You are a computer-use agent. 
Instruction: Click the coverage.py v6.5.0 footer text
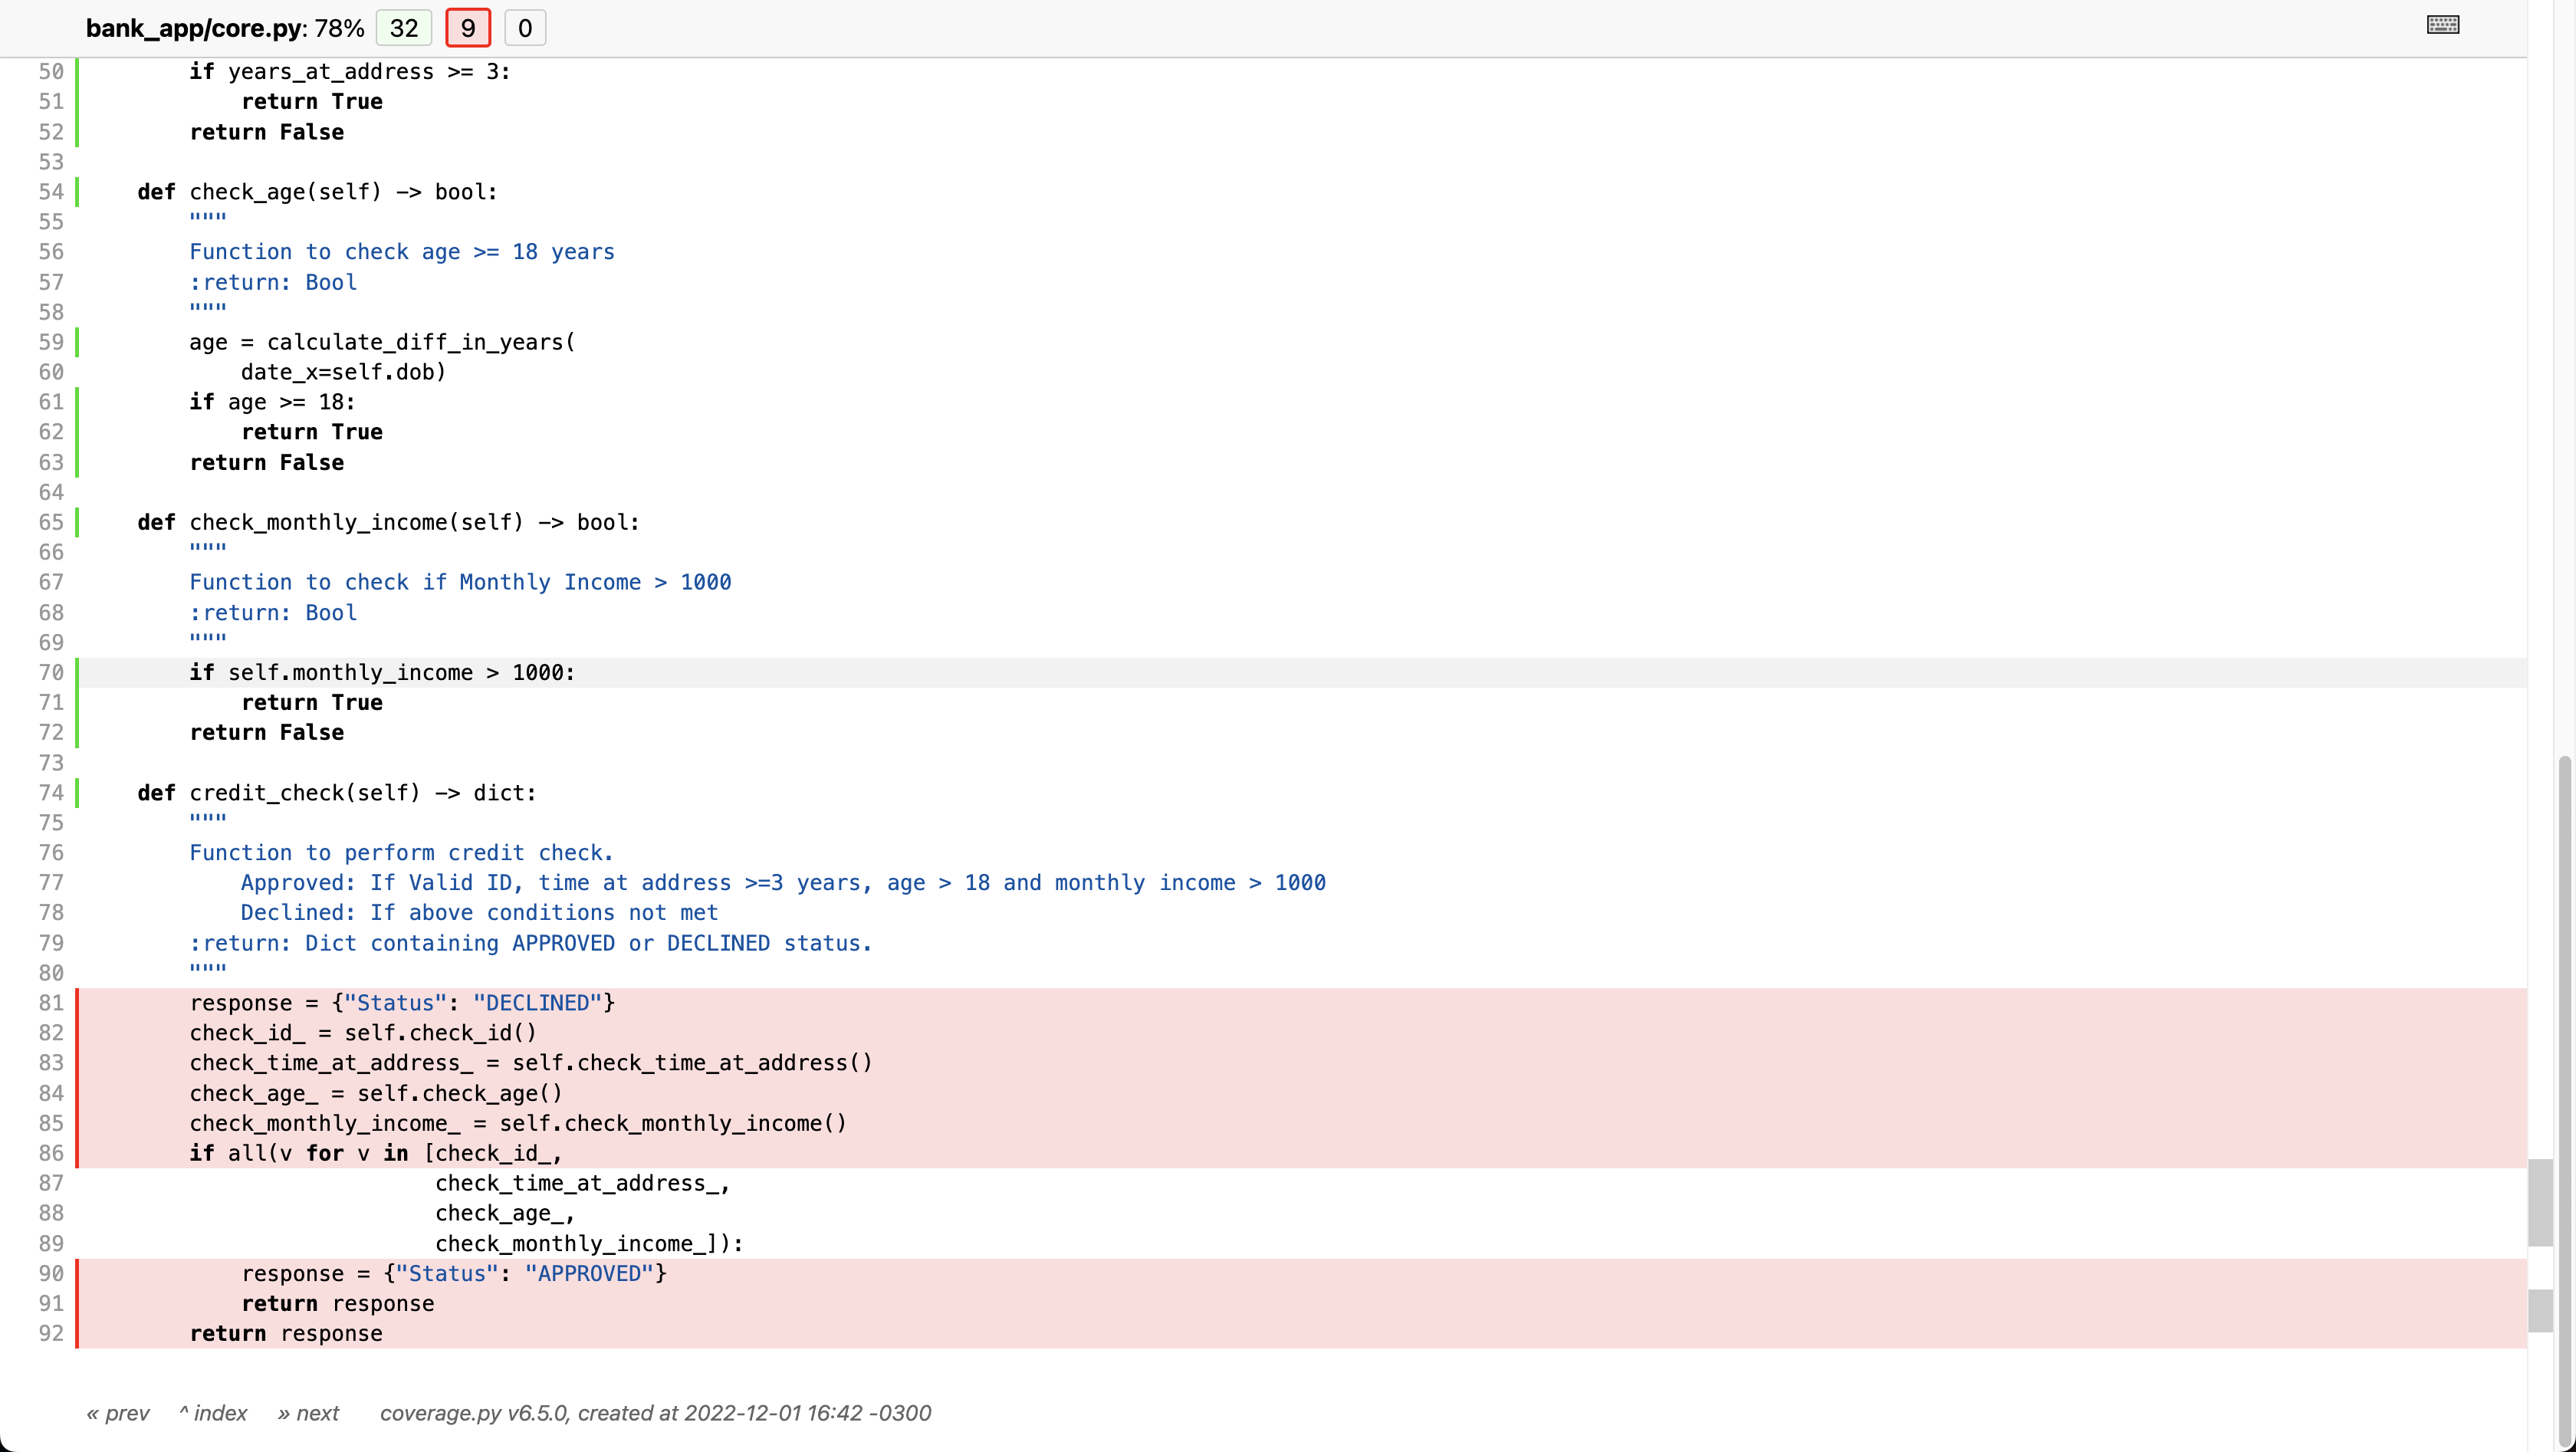655,1412
